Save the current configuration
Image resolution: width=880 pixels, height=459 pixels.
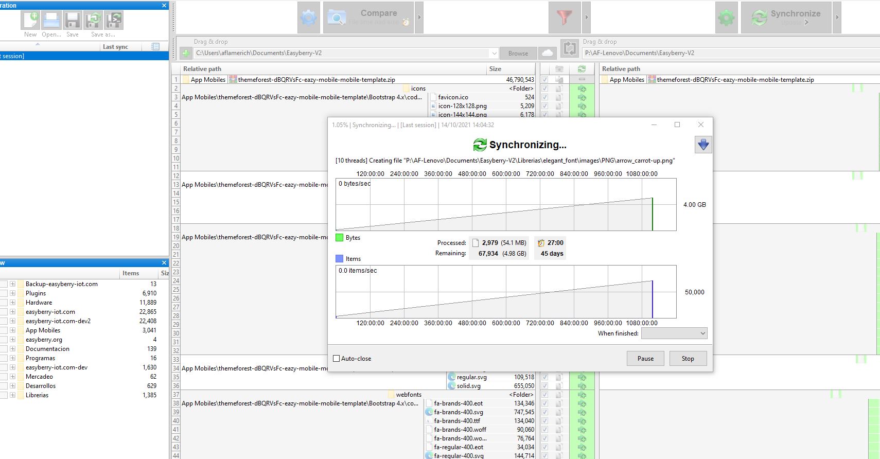(73, 20)
